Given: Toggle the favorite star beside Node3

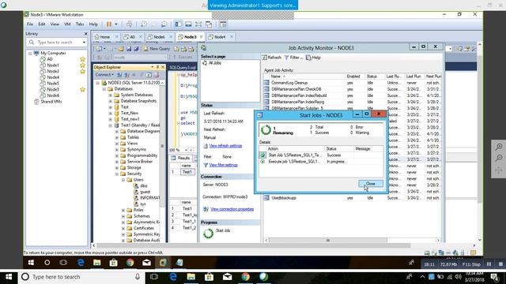Looking at the screenshot, I should click(82, 89).
